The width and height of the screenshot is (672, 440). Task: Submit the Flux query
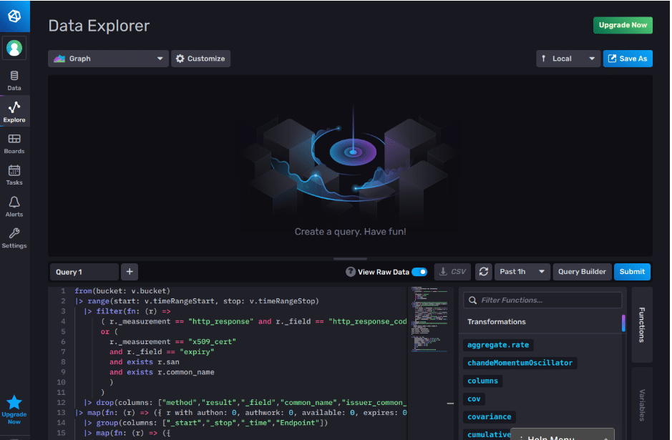coord(632,272)
